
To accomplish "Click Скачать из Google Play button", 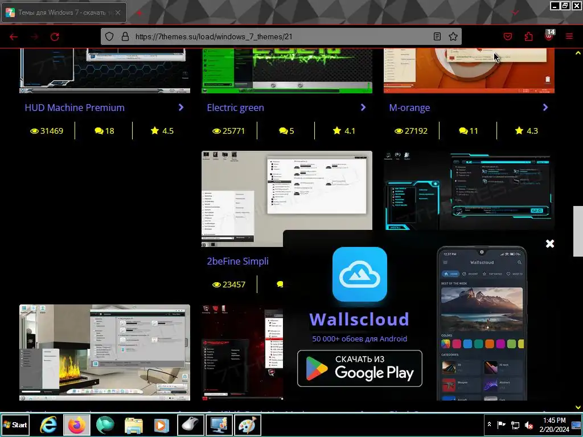I will (360, 369).
